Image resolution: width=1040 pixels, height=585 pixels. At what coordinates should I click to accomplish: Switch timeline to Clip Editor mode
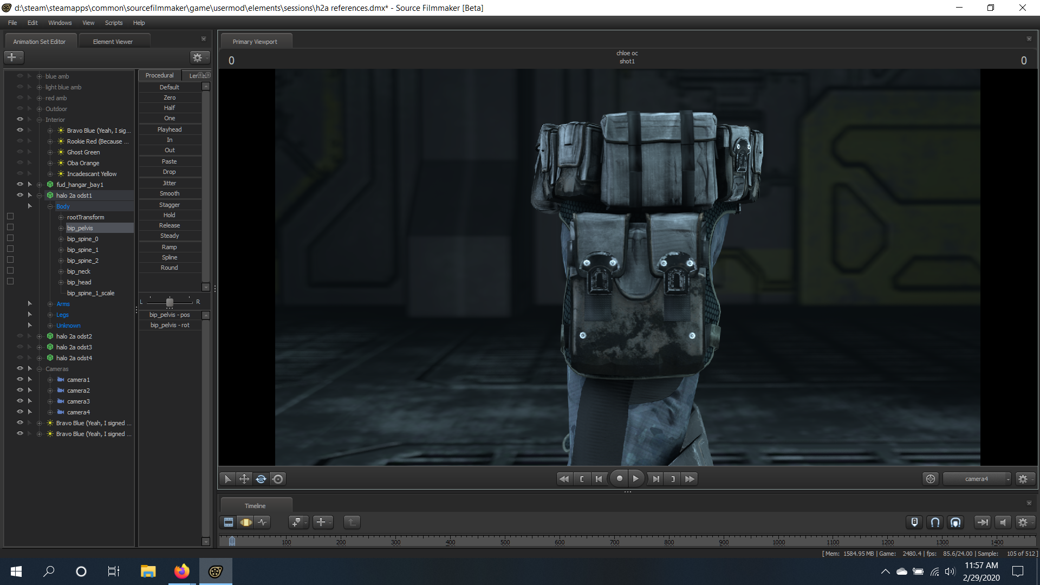click(229, 522)
